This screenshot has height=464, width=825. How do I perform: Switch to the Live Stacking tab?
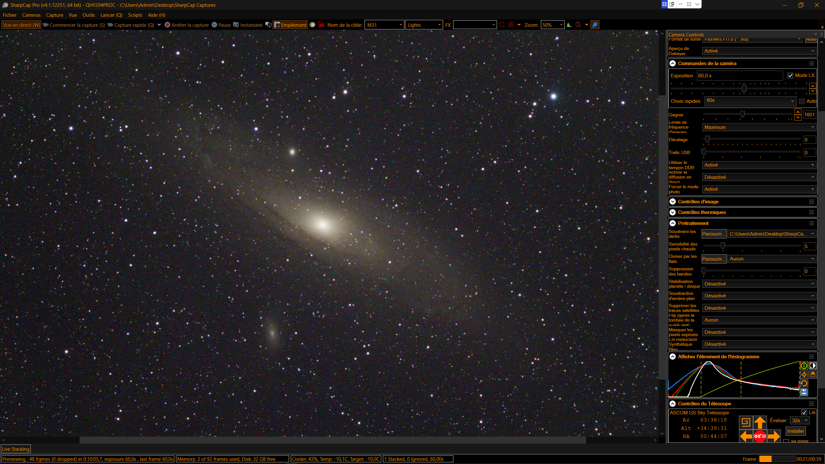[16, 449]
